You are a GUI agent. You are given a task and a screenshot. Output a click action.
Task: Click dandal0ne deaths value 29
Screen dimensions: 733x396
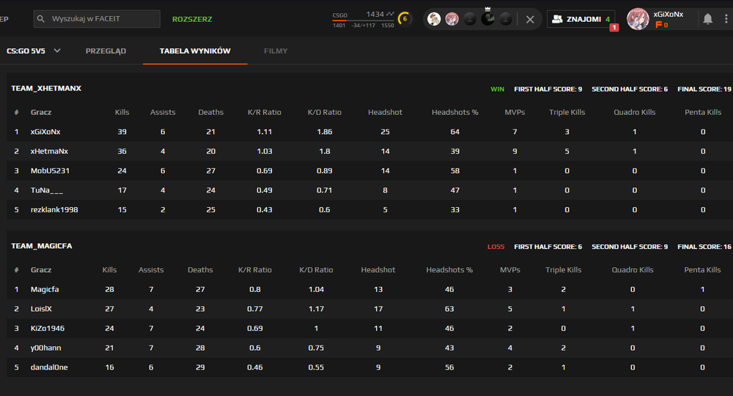click(200, 367)
